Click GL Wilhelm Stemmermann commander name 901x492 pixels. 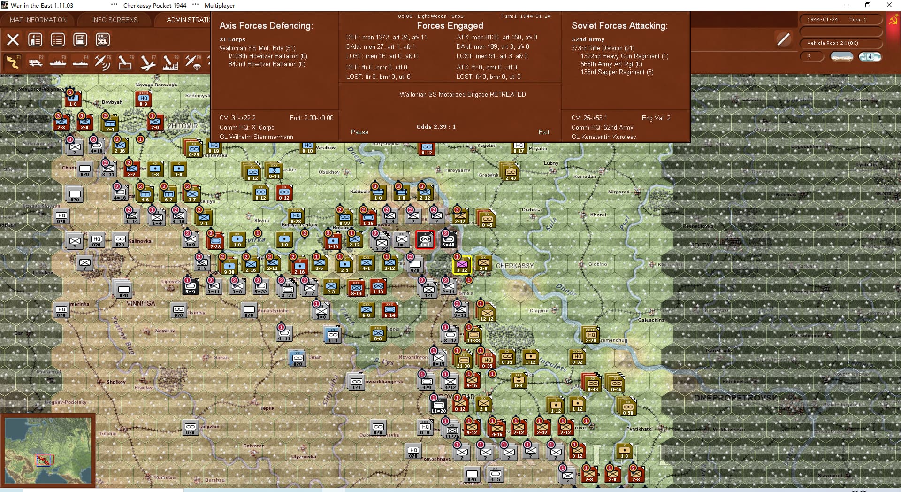pyautogui.click(x=256, y=137)
